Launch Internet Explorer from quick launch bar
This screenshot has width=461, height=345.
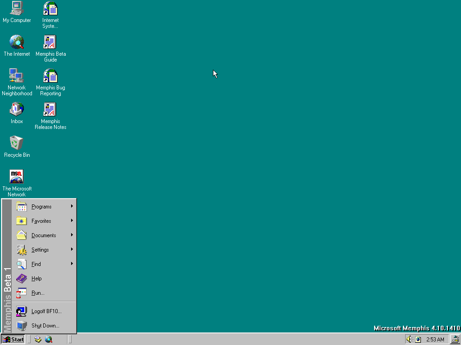(x=49, y=340)
